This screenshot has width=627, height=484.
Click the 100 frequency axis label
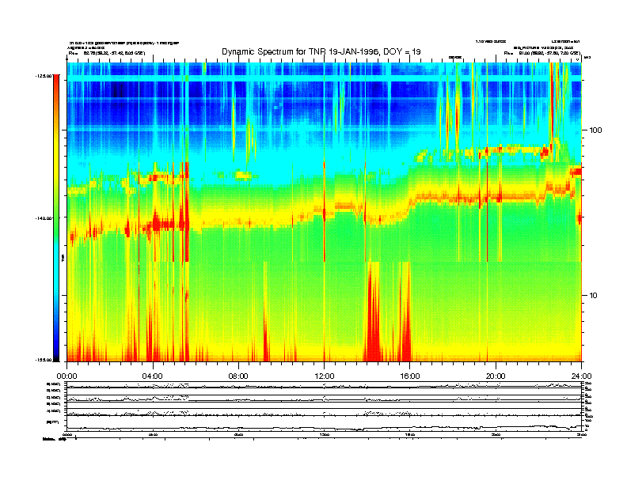pyautogui.click(x=595, y=130)
